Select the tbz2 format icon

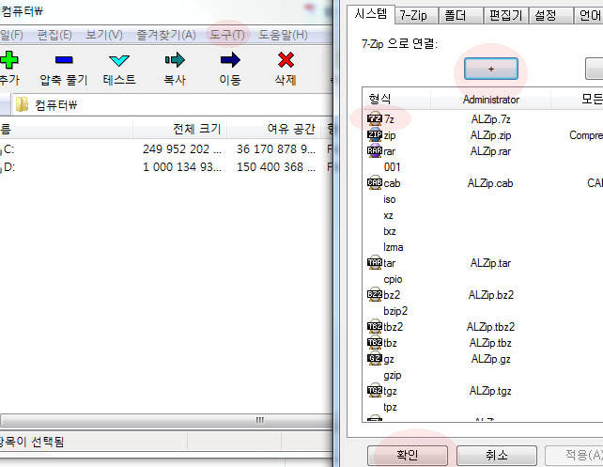pos(375,327)
